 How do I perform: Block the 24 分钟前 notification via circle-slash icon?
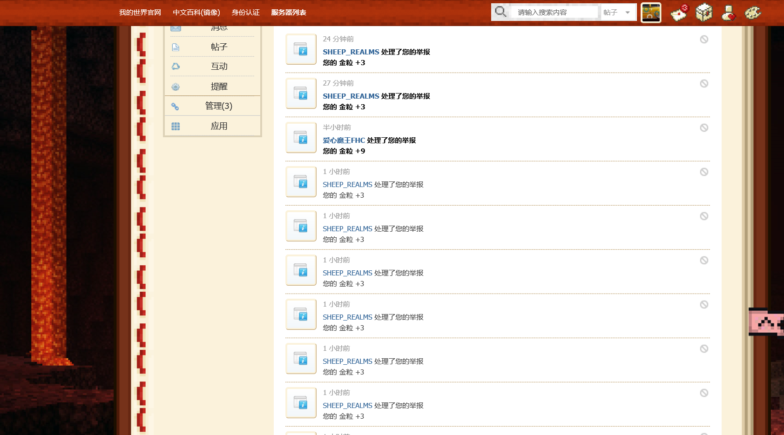(x=704, y=40)
